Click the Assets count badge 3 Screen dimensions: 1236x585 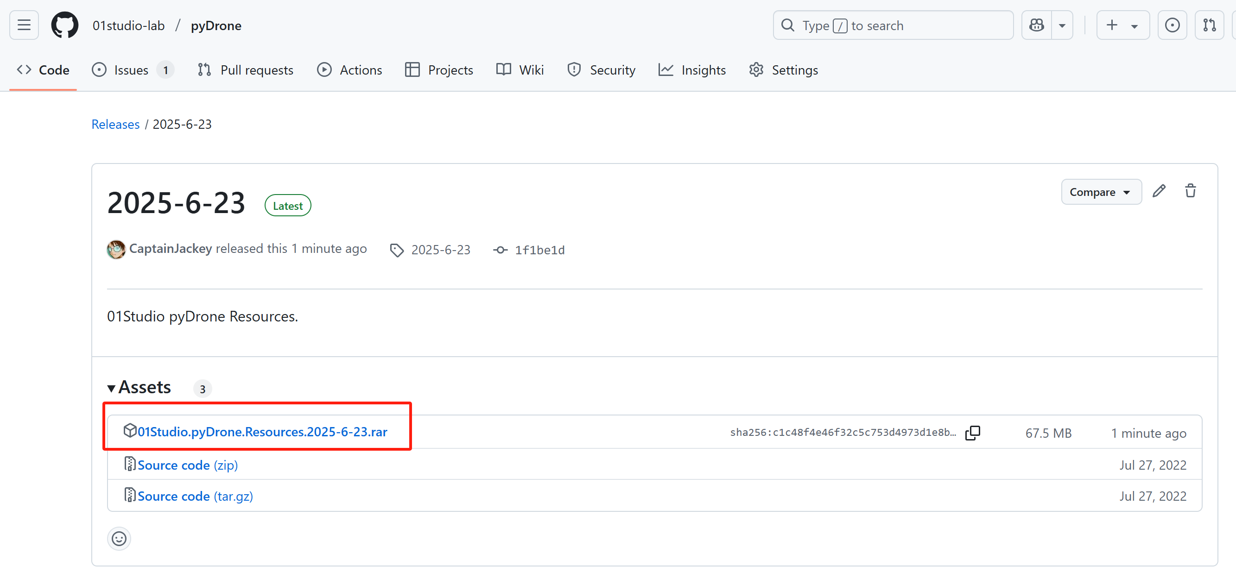coord(203,389)
